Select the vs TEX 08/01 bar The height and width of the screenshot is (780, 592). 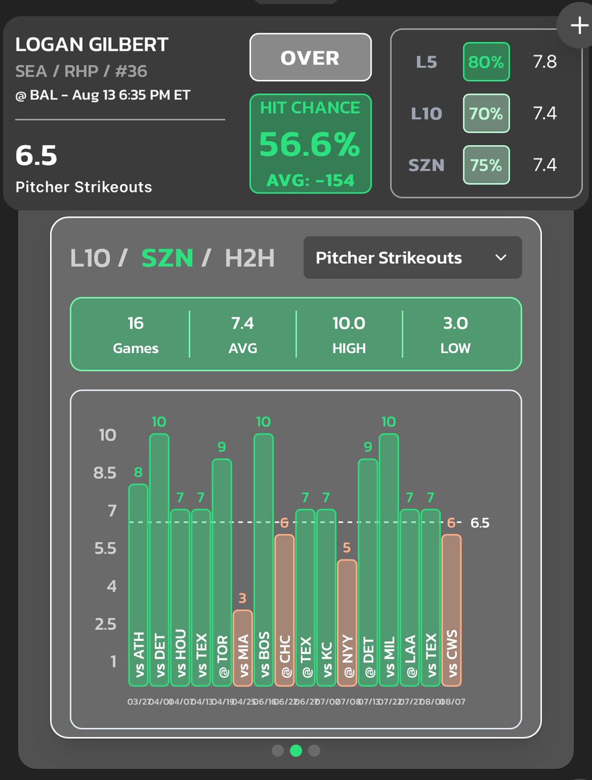[x=430, y=597]
